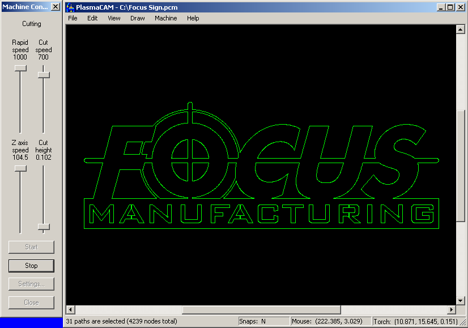
Task: Click the Rapid speed value 1000
Action: click(20, 57)
